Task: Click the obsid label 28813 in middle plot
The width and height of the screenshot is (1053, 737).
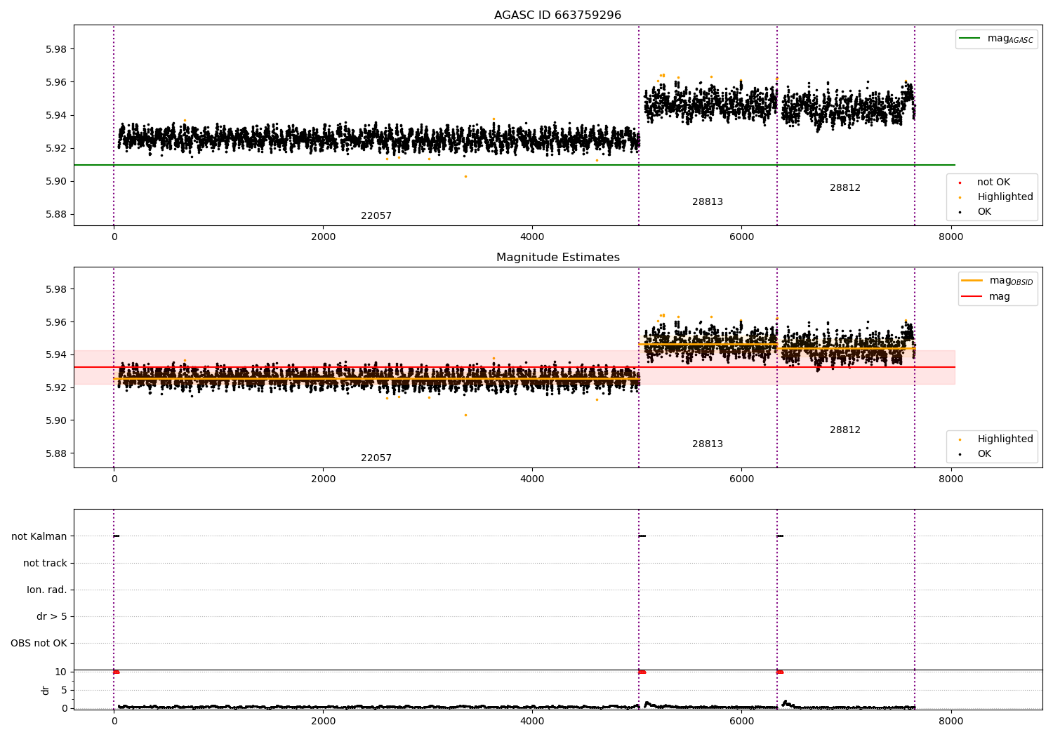Action: coord(708,444)
